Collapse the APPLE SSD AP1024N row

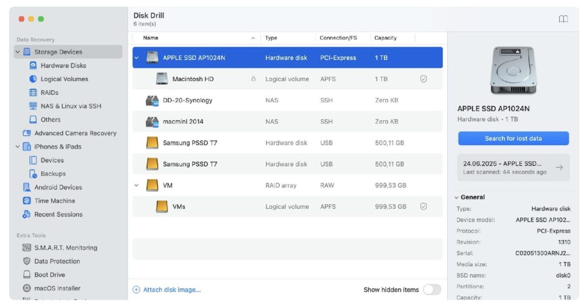(x=137, y=57)
